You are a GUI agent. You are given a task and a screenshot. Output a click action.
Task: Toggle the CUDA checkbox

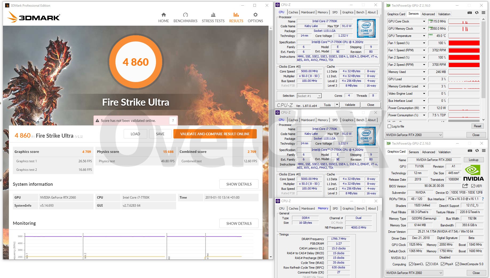click(x=428, y=264)
